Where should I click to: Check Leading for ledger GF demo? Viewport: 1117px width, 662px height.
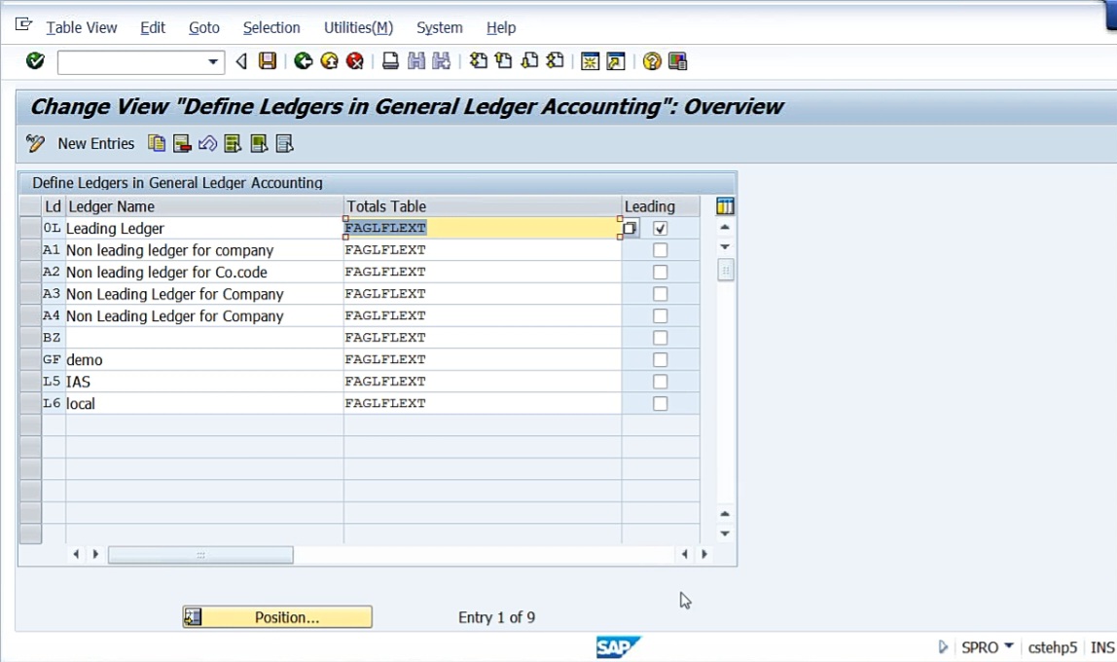pyautogui.click(x=661, y=360)
